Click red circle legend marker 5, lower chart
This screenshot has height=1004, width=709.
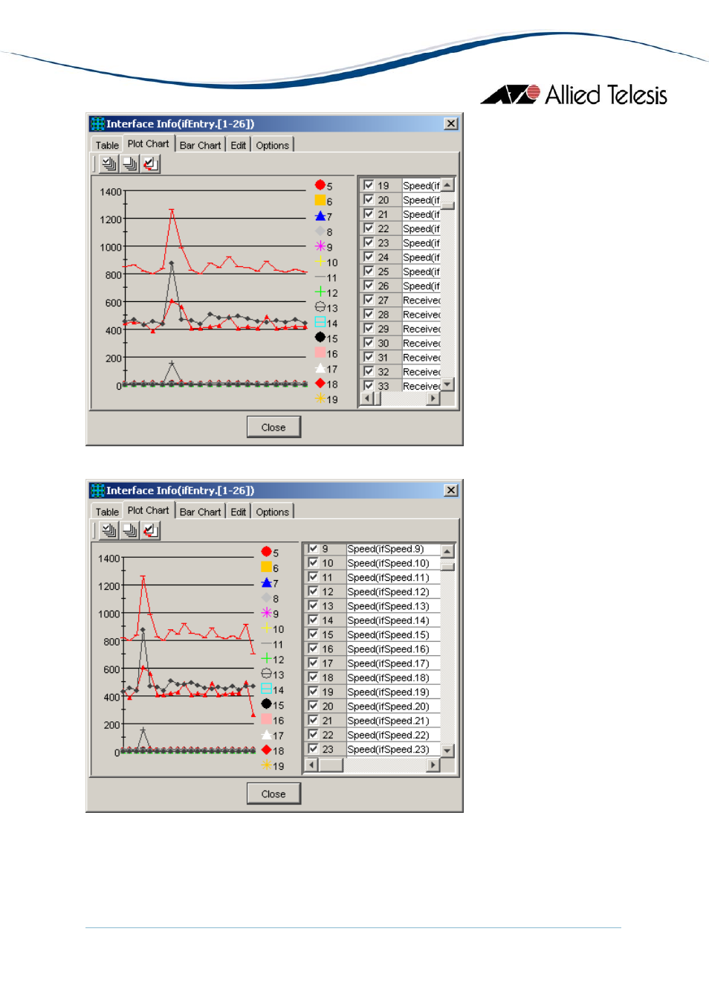(x=266, y=552)
